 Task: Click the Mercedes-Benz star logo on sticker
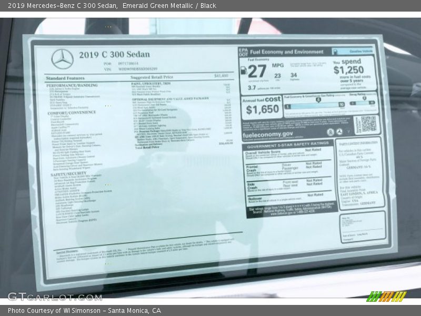[62, 60]
